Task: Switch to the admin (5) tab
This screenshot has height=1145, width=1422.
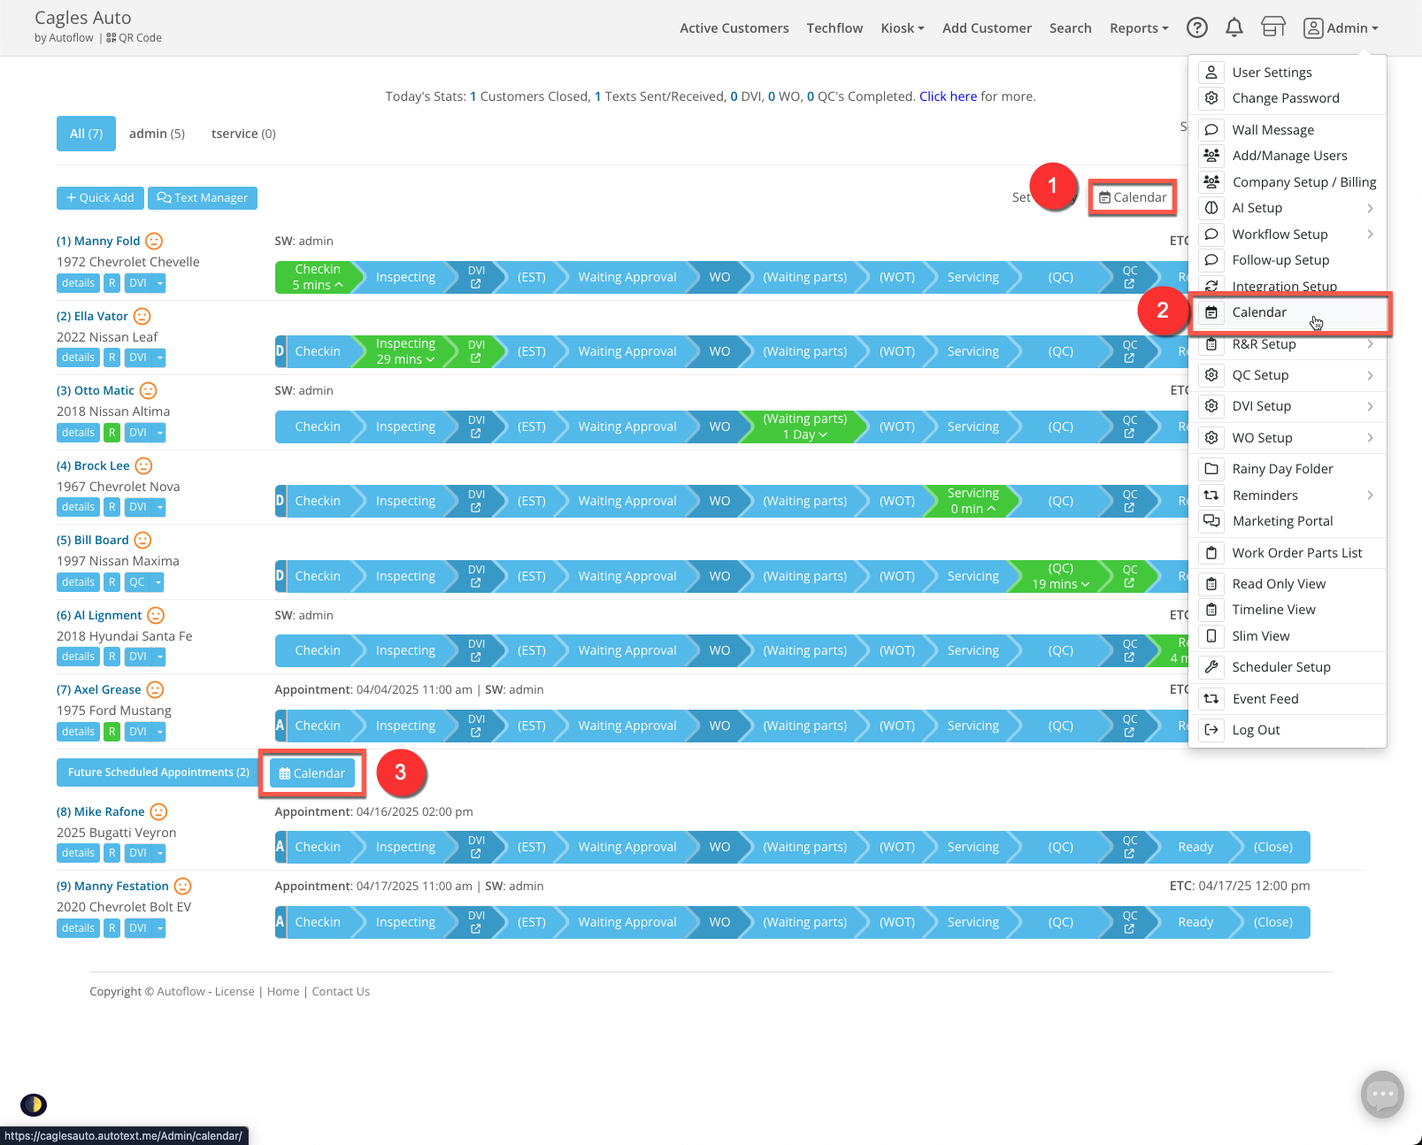Action: click(157, 134)
